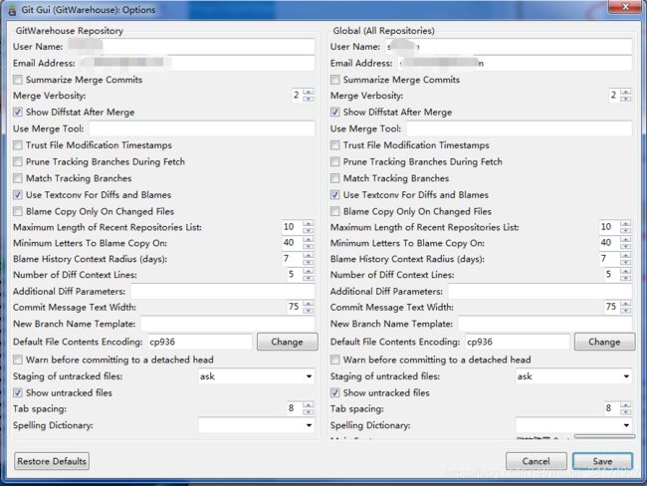Check Match Tracking Branches in GitWarehouse Repository
Viewport: 647px width, 486px height.
pos(18,178)
